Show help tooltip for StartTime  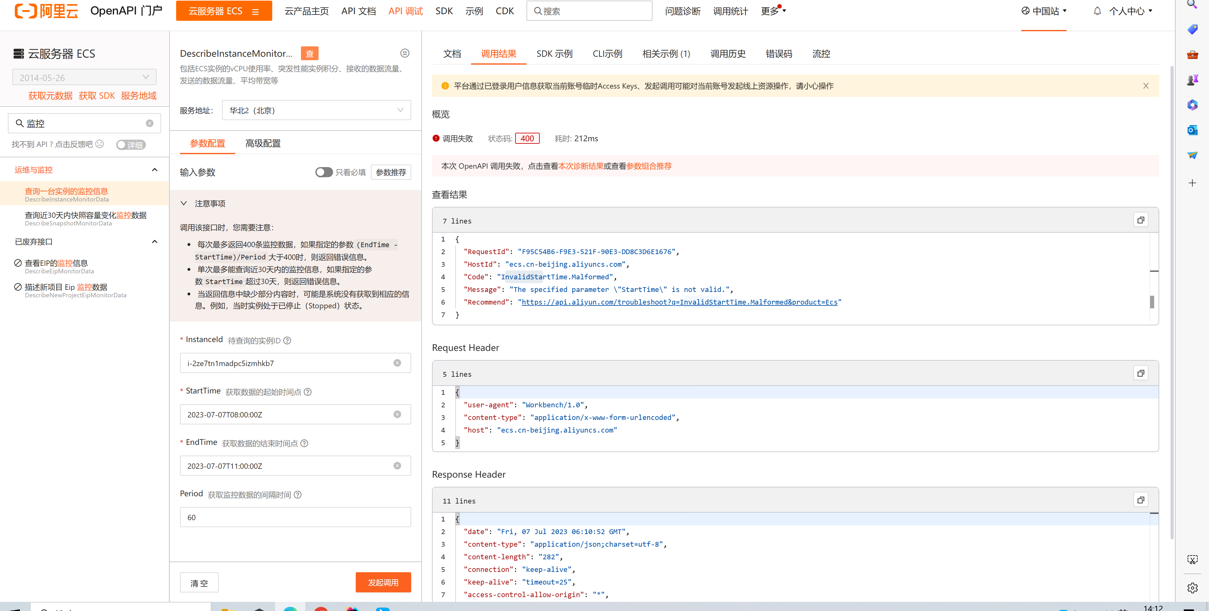pyautogui.click(x=308, y=392)
